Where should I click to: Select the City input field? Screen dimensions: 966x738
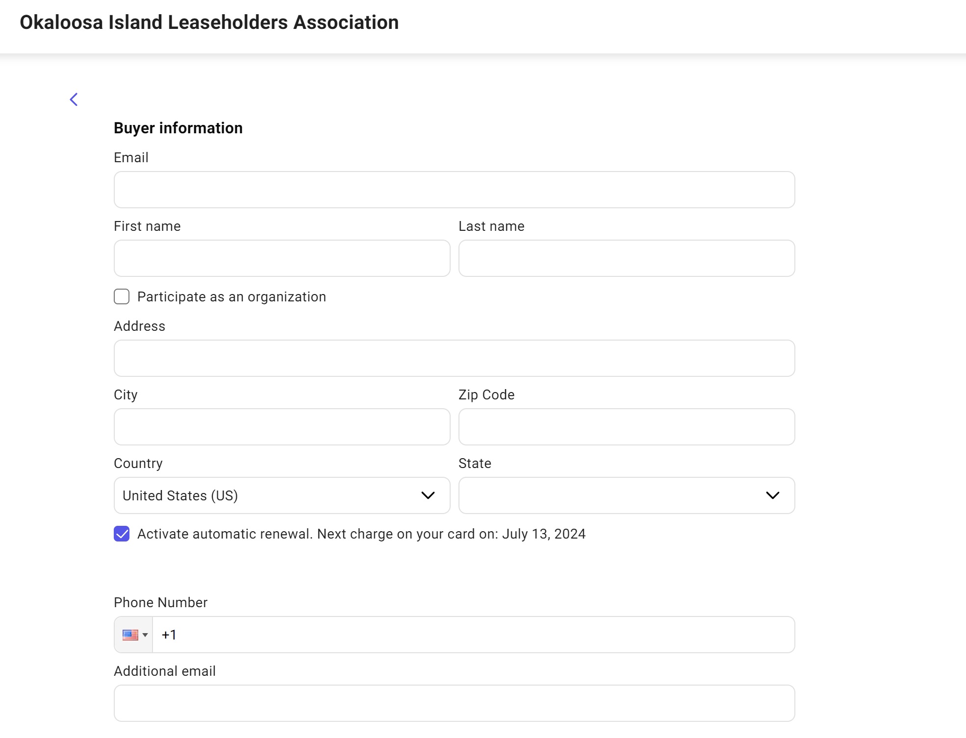[282, 427]
